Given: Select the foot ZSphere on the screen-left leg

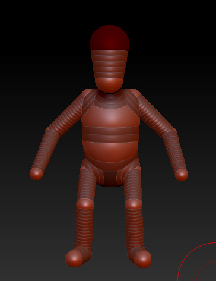Looking at the screenshot, I should (74, 258).
